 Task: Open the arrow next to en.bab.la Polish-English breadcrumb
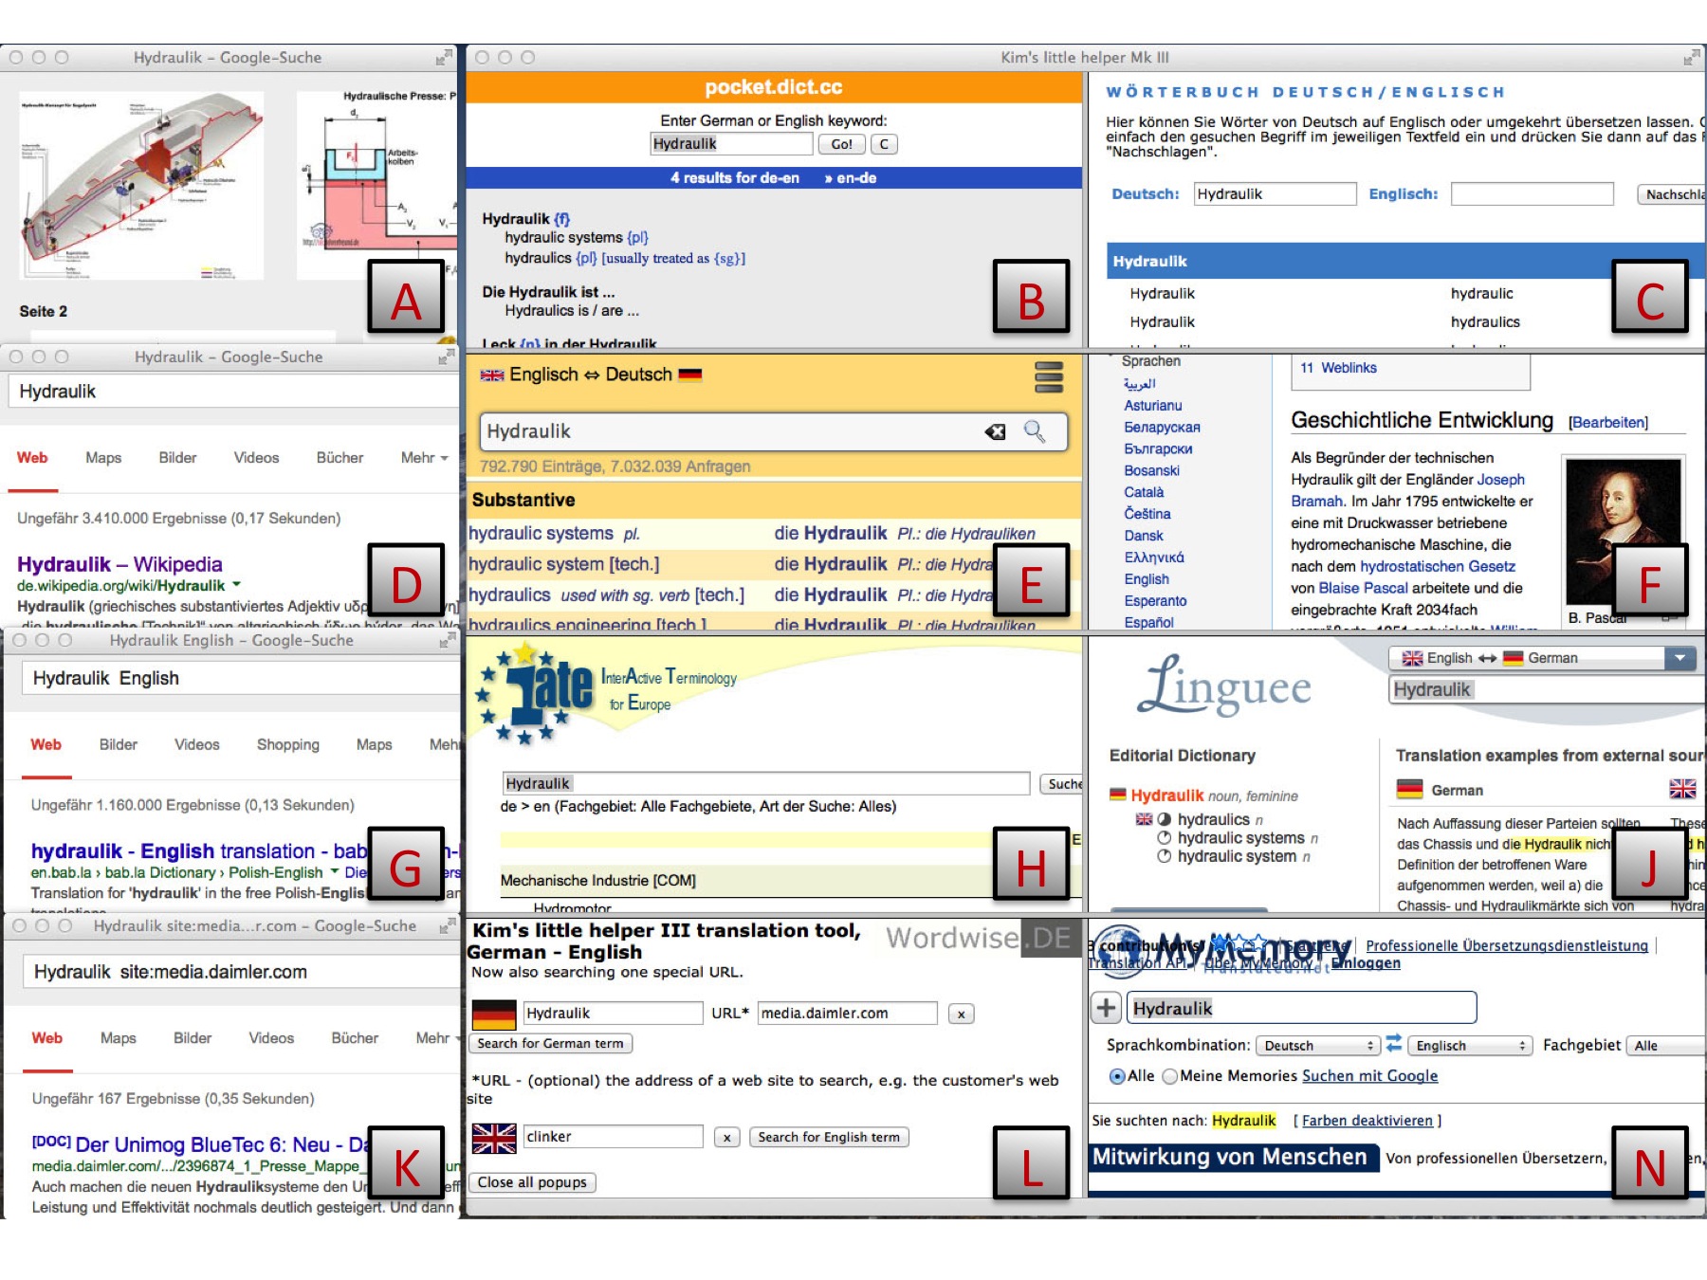pyautogui.click(x=334, y=871)
